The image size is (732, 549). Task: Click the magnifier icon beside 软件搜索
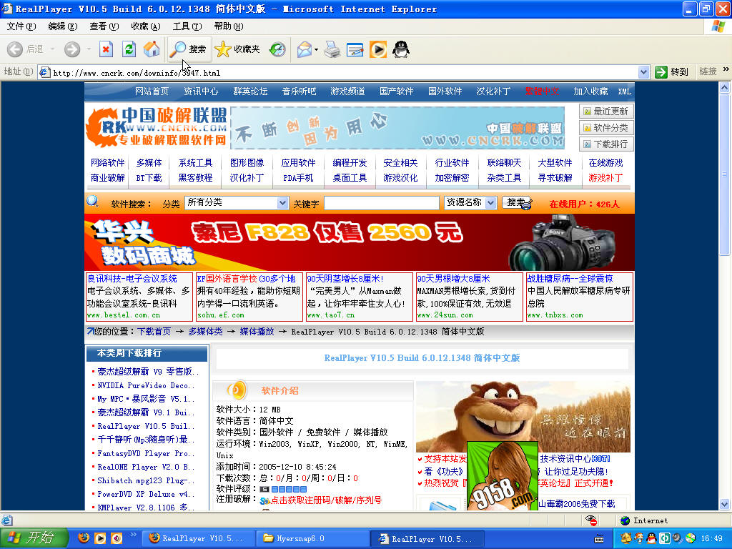[92, 202]
